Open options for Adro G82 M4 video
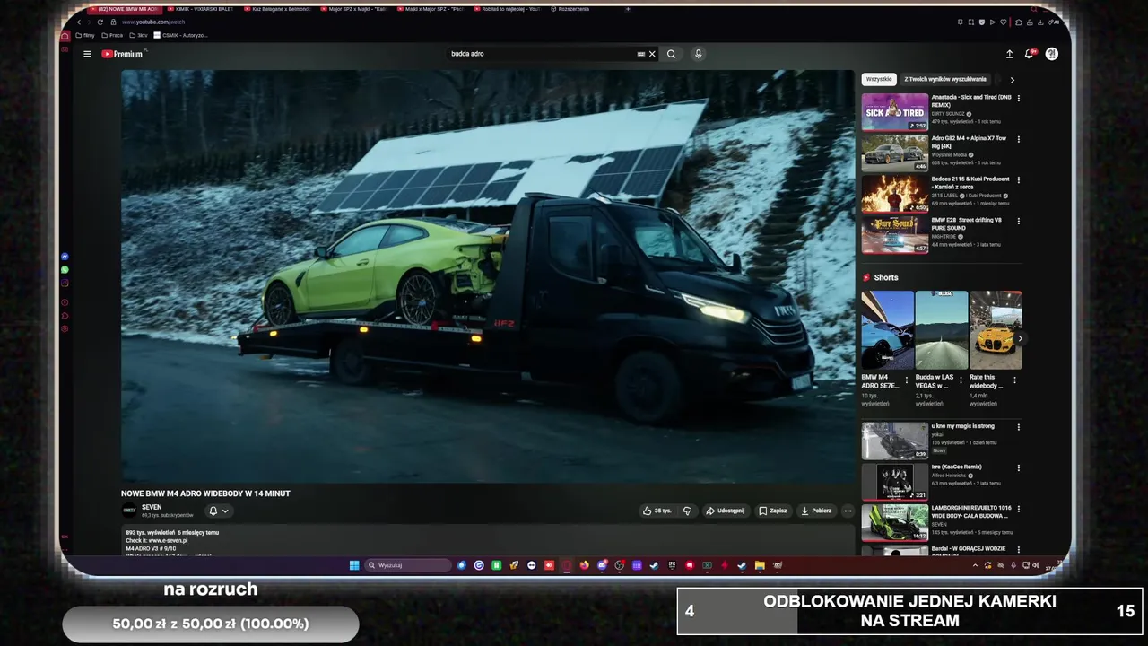 point(1018,139)
